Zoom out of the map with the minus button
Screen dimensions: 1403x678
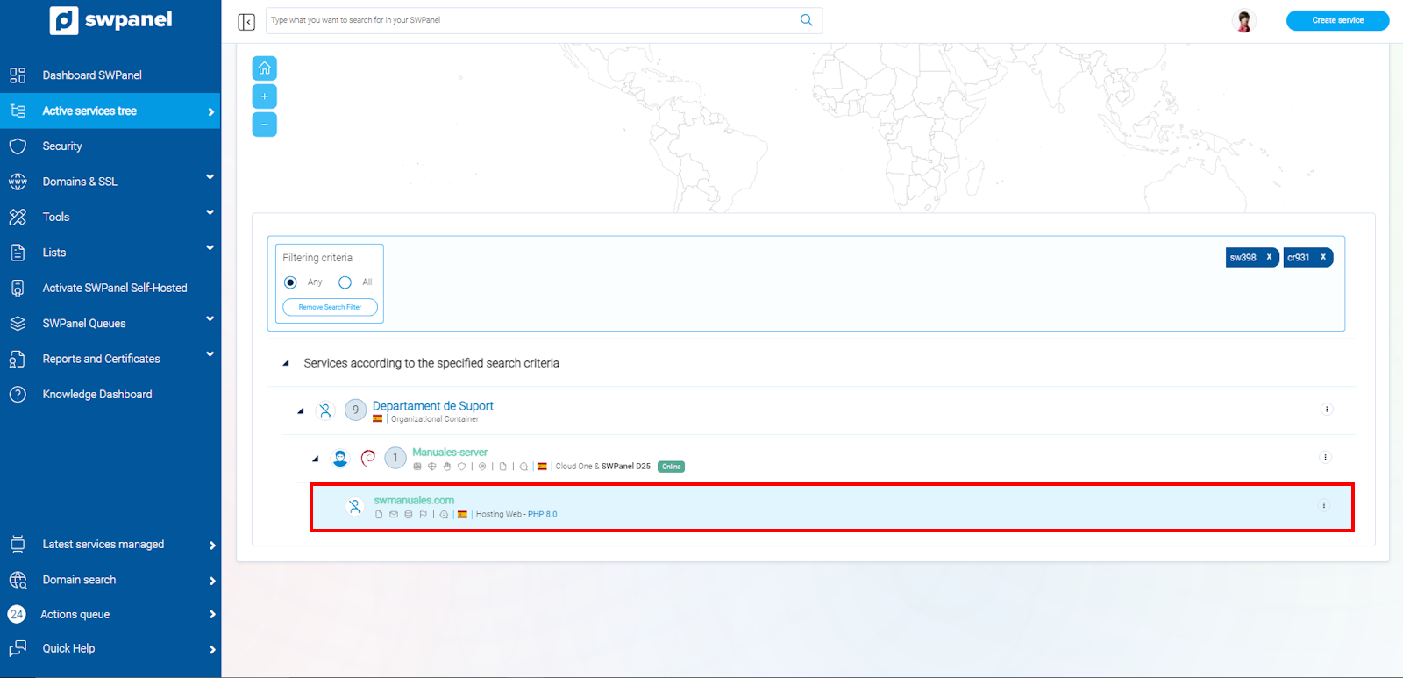click(265, 125)
